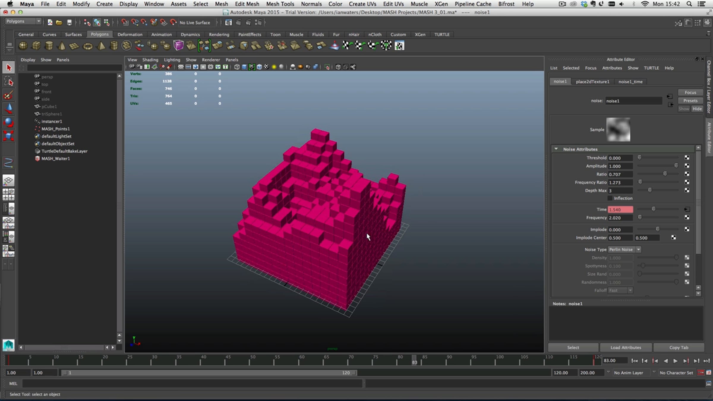Open the Rendering shelf tab
The width and height of the screenshot is (713, 401).
coord(219,34)
